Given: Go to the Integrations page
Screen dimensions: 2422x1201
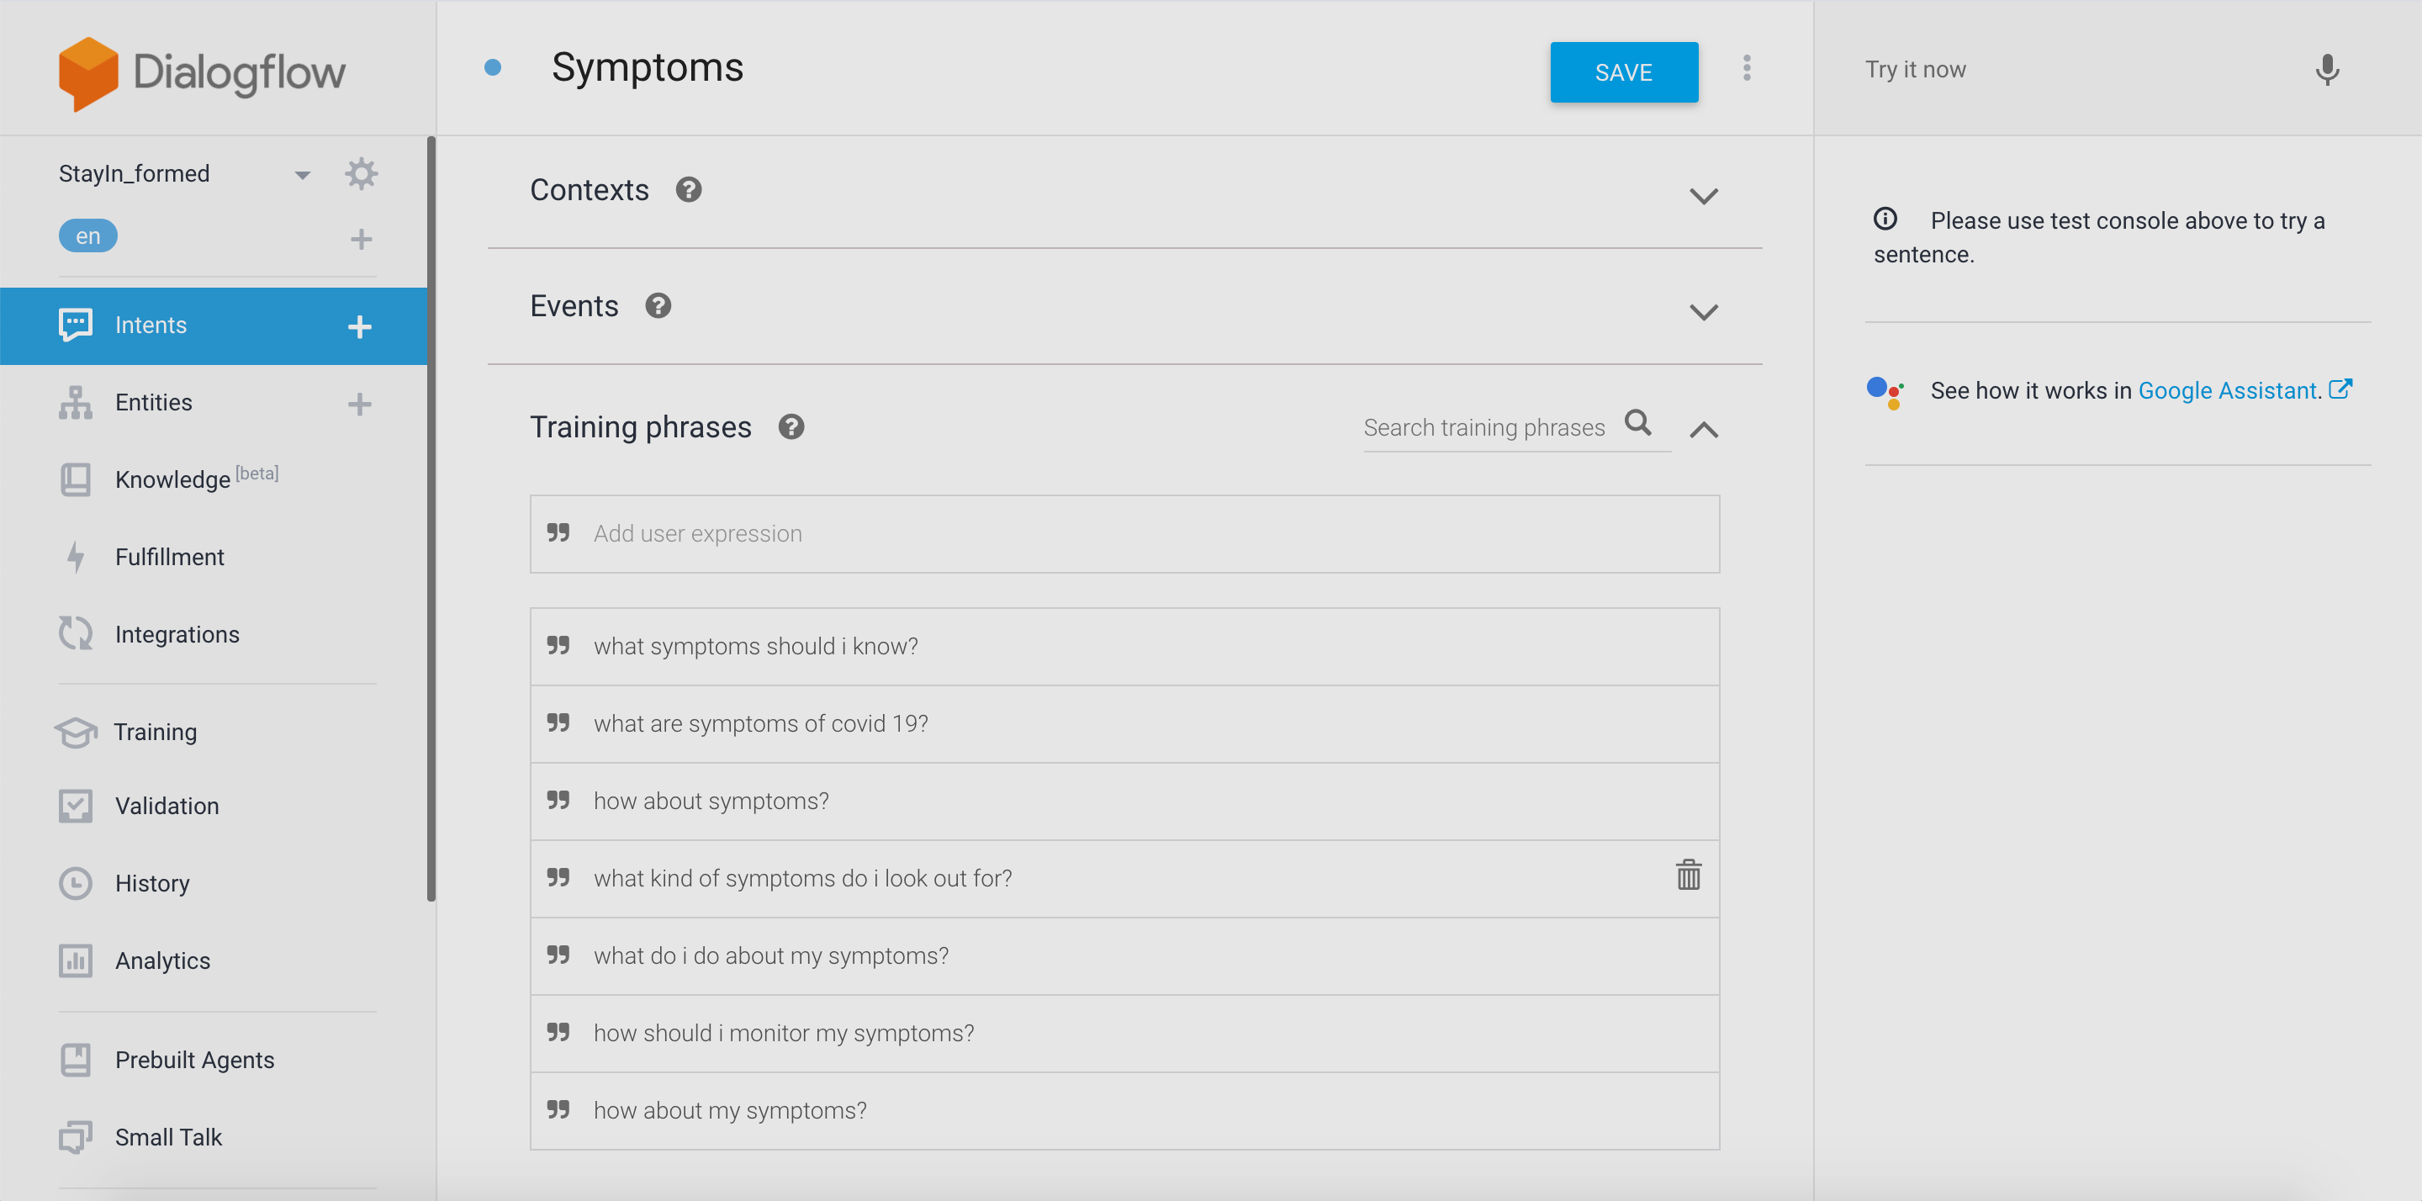Looking at the screenshot, I should (x=177, y=634).
